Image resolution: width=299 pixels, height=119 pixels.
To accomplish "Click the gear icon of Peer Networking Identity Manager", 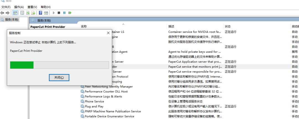I will click(82, 86).
